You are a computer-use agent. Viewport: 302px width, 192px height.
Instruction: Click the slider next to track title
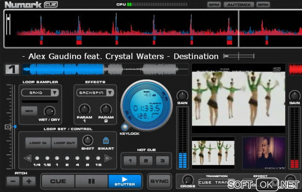(x=239, y=56)
